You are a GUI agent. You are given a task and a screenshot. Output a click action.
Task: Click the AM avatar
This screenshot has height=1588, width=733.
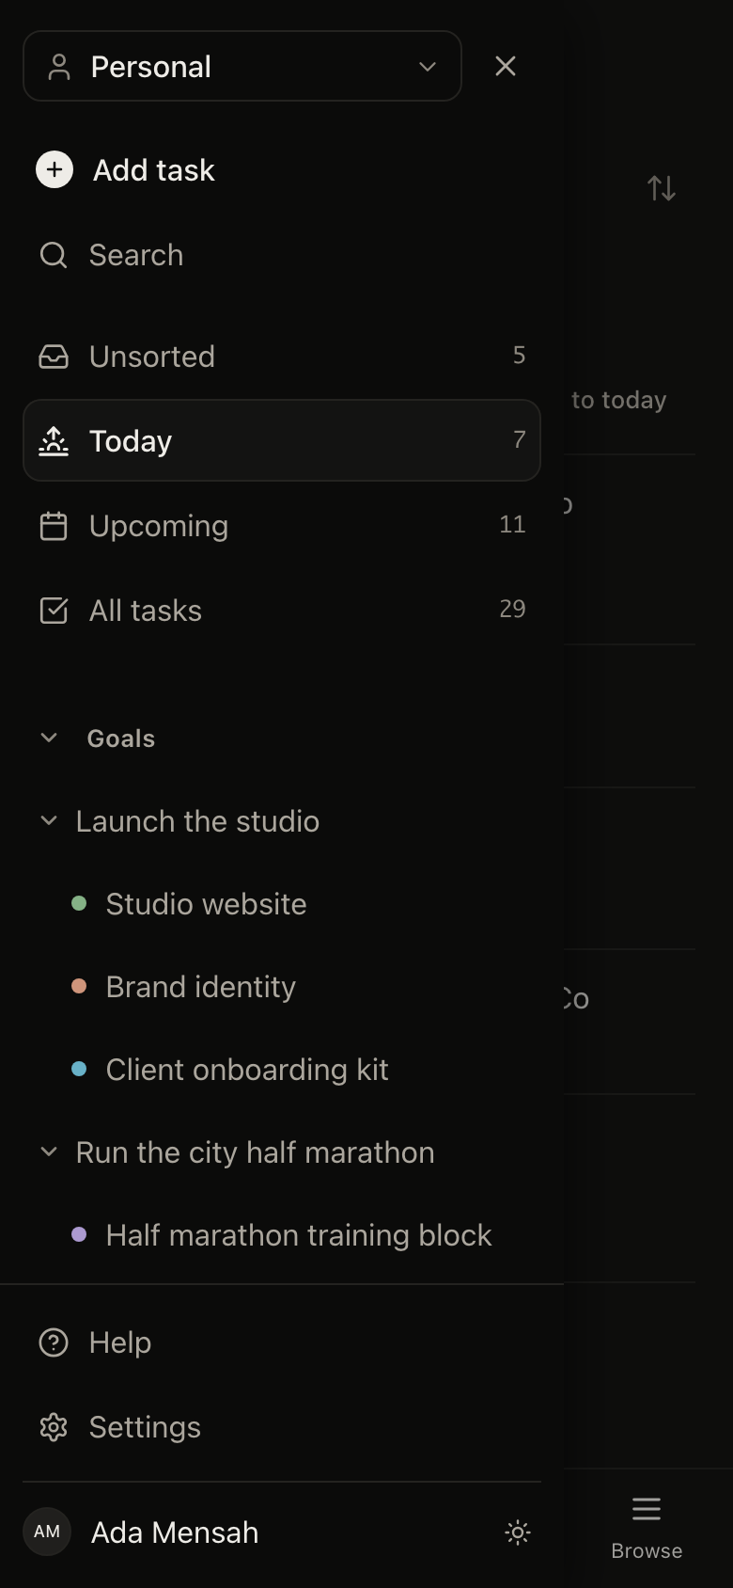tap(47, 1532)
